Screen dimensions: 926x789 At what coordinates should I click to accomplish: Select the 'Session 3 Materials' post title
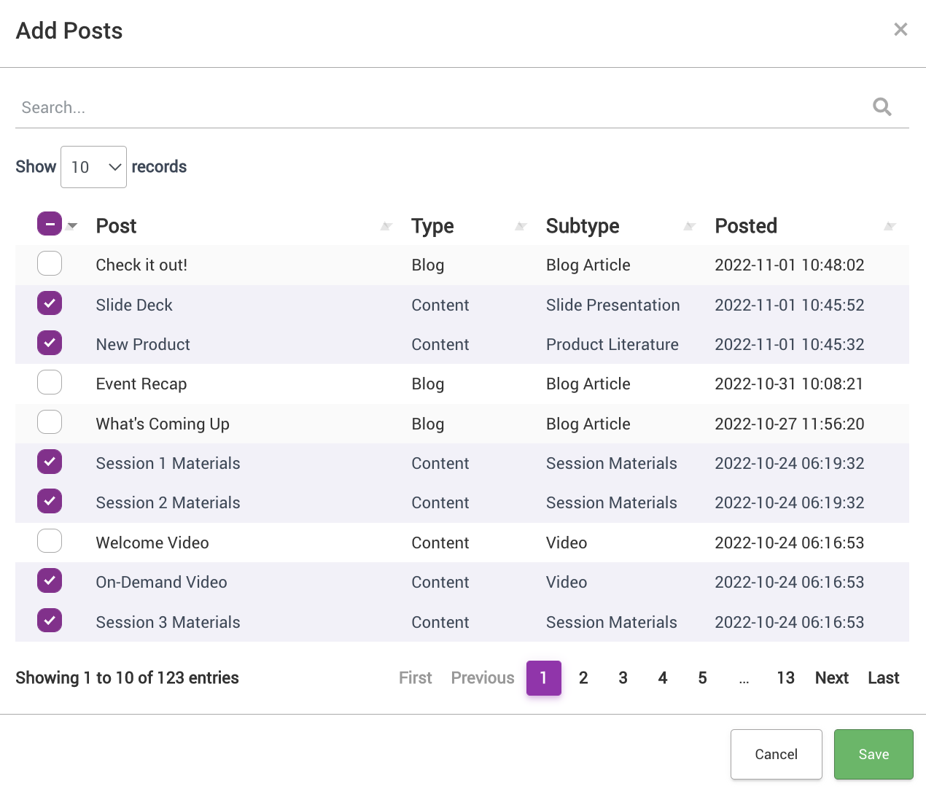coord(168,623)
